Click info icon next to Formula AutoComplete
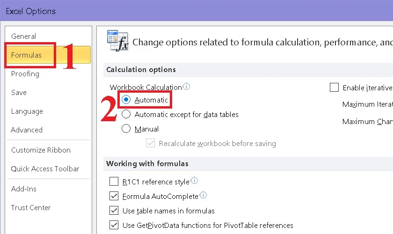 tap(203, 195)
